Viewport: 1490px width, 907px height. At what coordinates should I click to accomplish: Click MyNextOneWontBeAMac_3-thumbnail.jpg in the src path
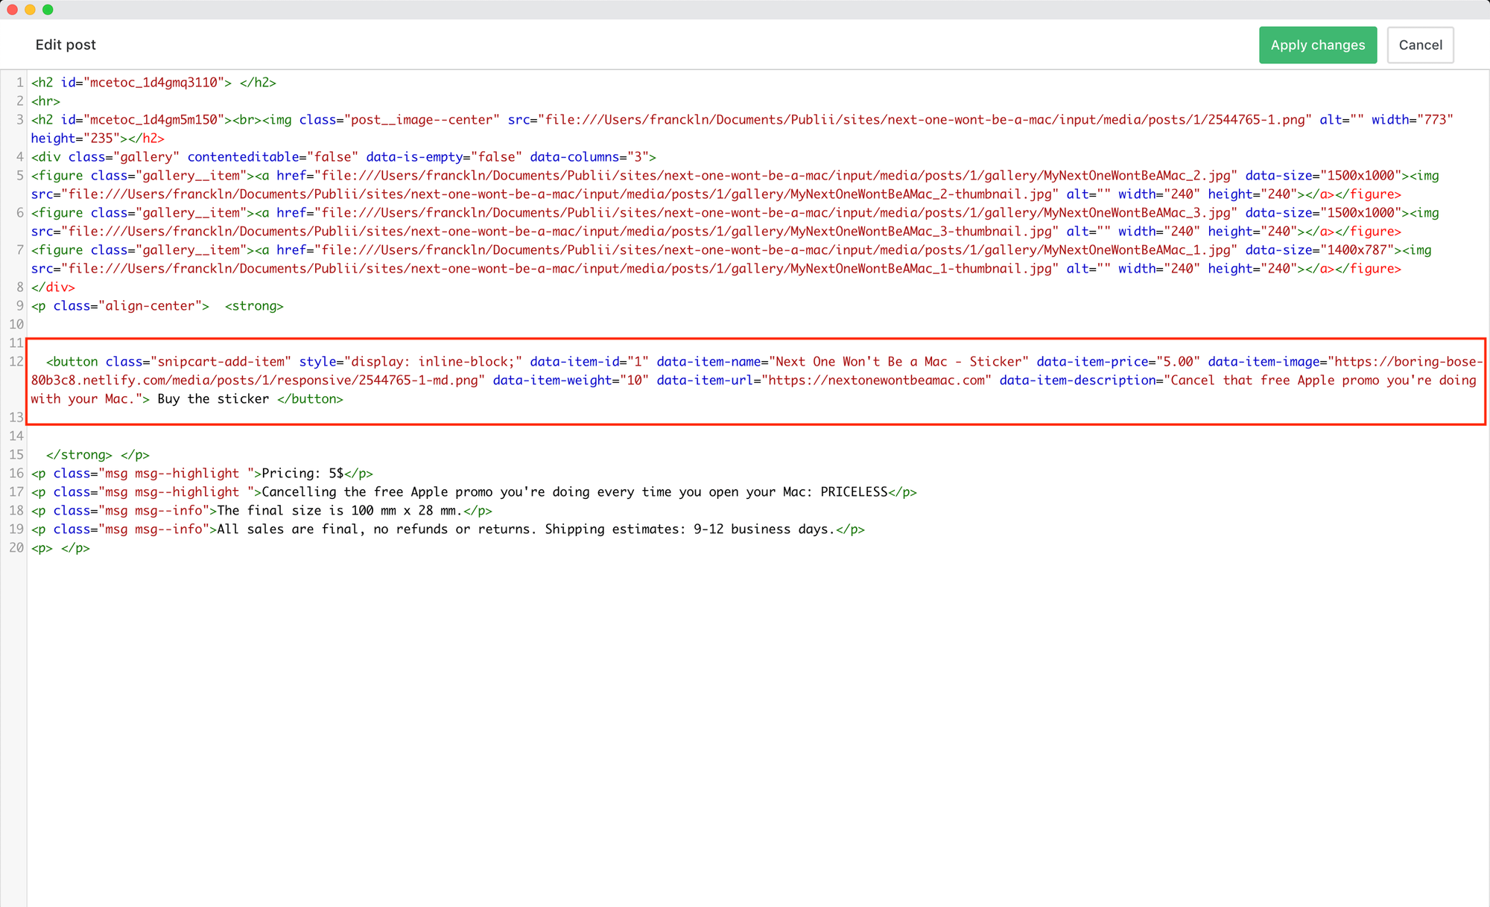click(x=921, y=232)
